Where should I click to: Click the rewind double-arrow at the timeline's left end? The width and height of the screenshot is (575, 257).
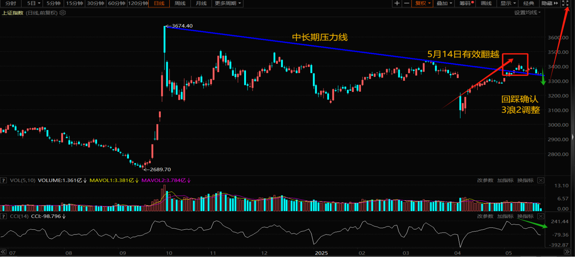coord(3,252)
